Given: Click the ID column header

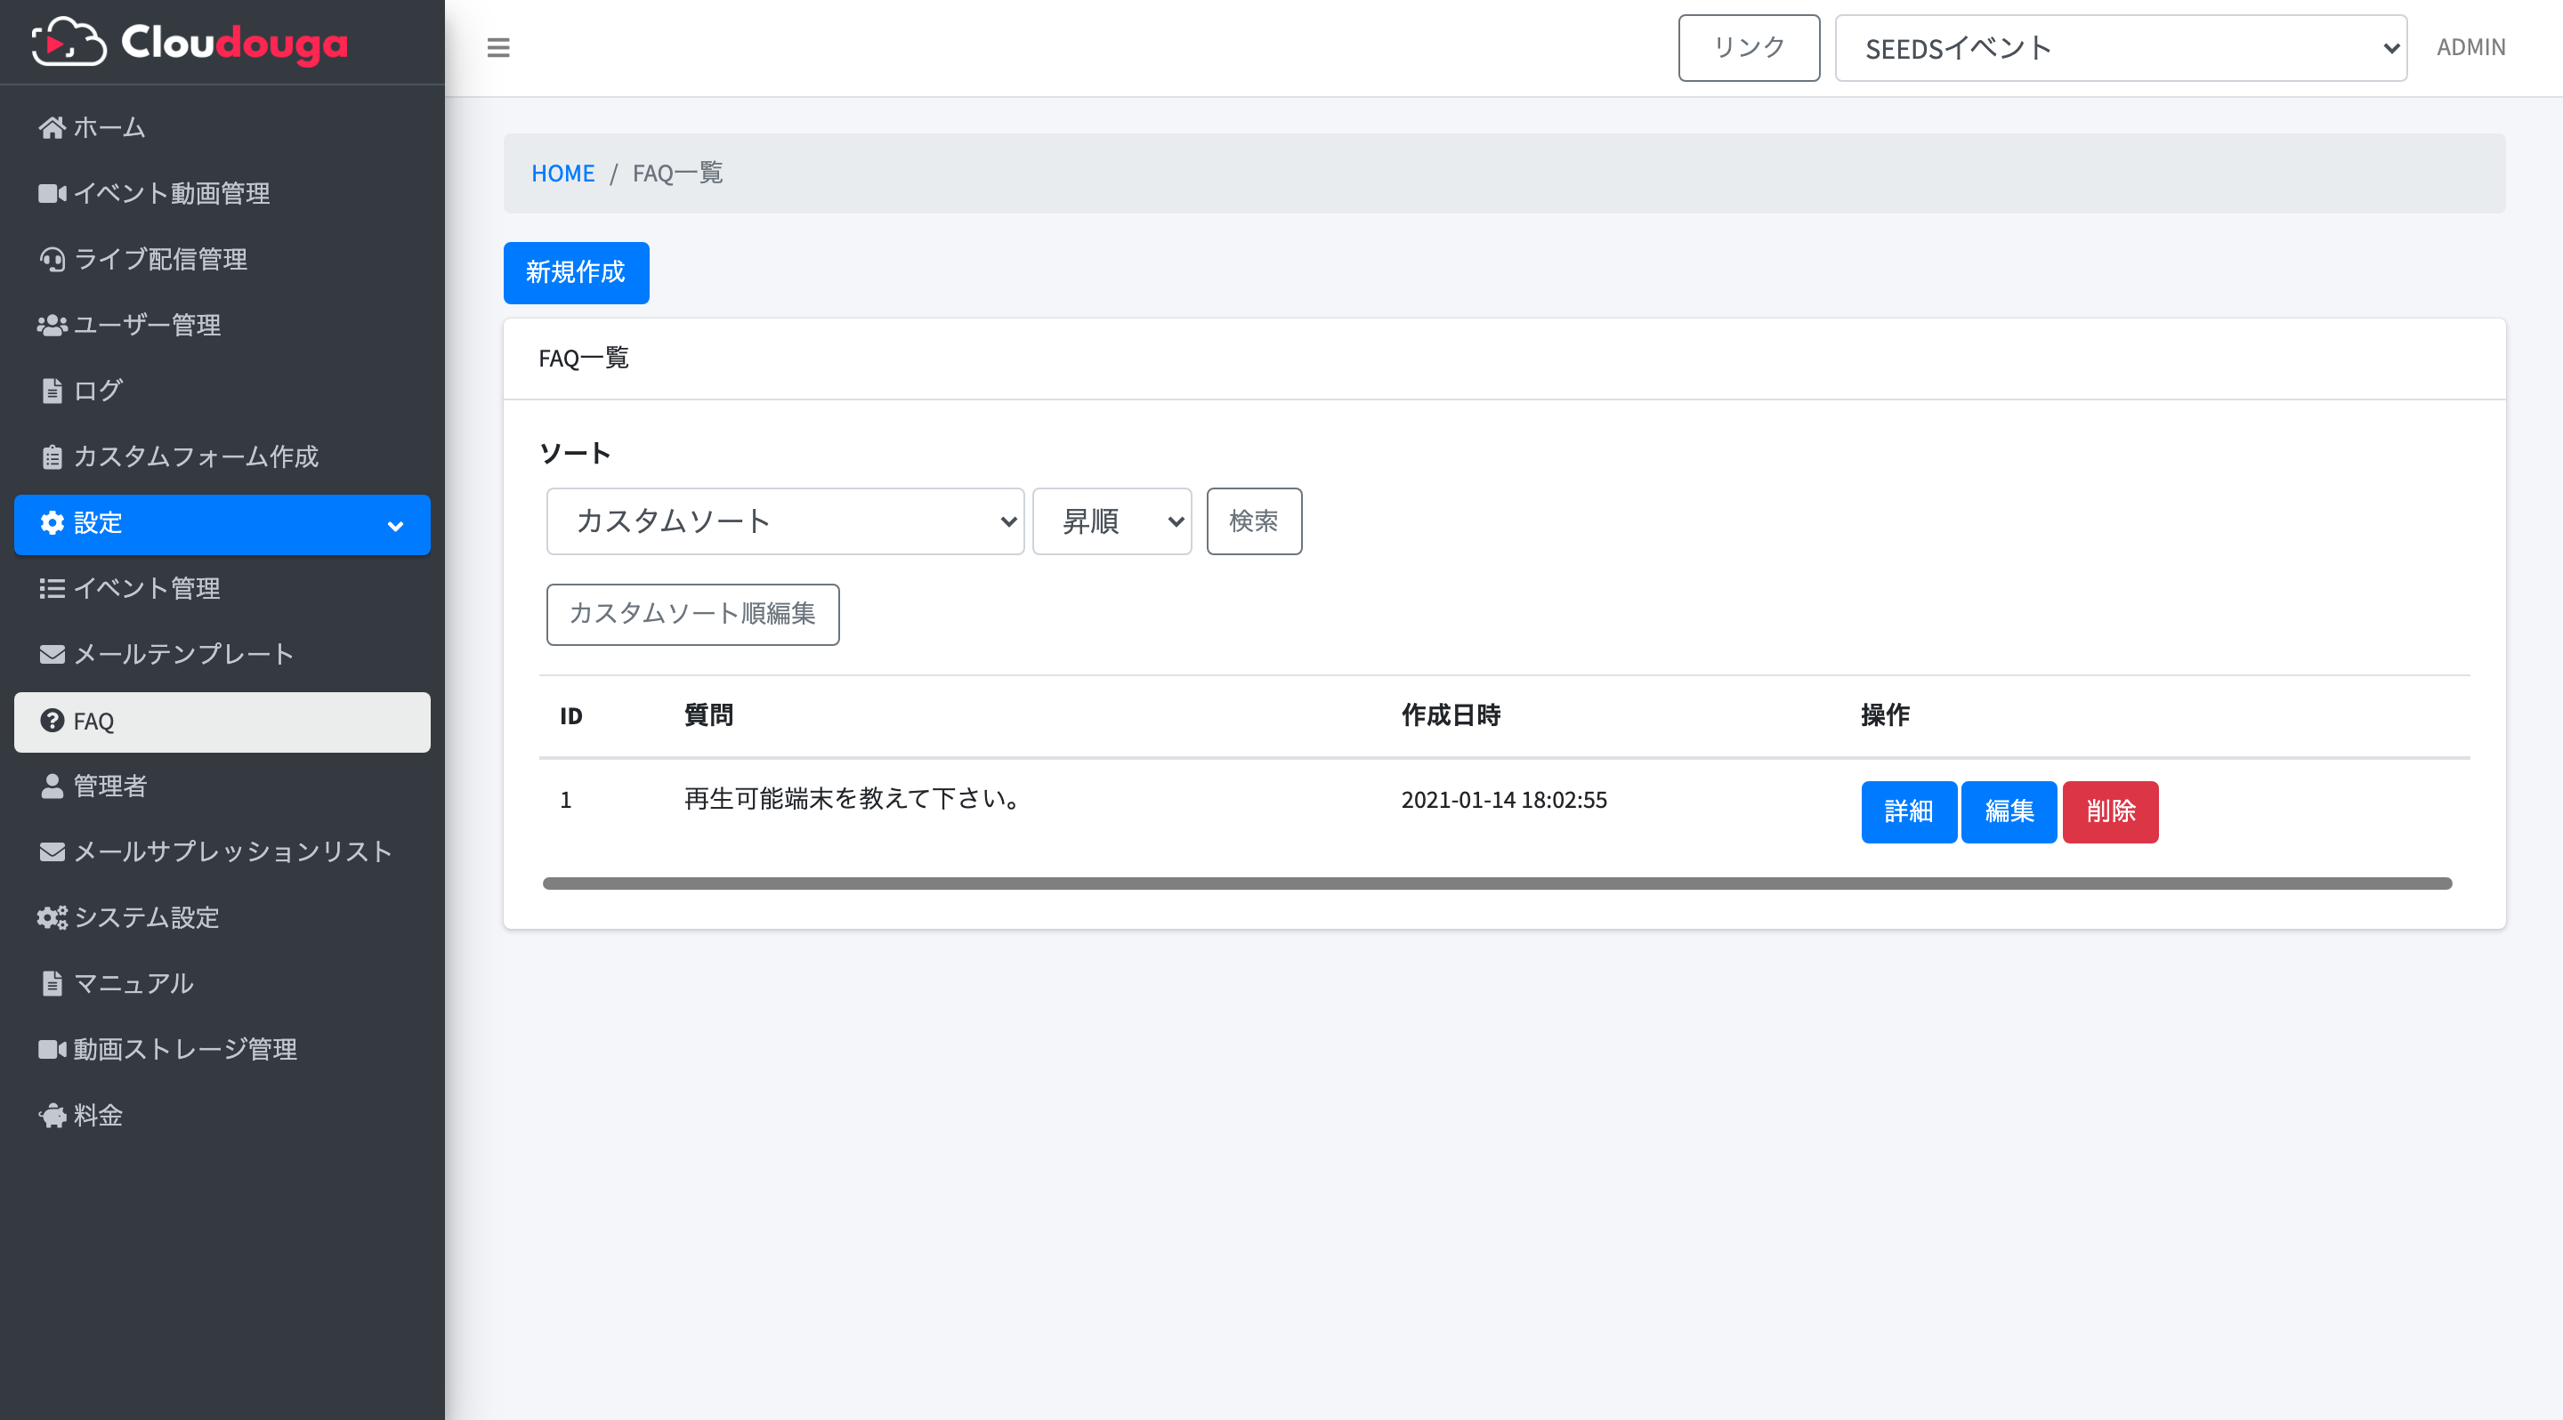Looking at the screenshot, I should pos(571,717).
